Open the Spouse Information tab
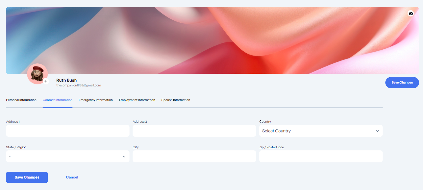This screenshot has width=423, height=190. (176, 100)
